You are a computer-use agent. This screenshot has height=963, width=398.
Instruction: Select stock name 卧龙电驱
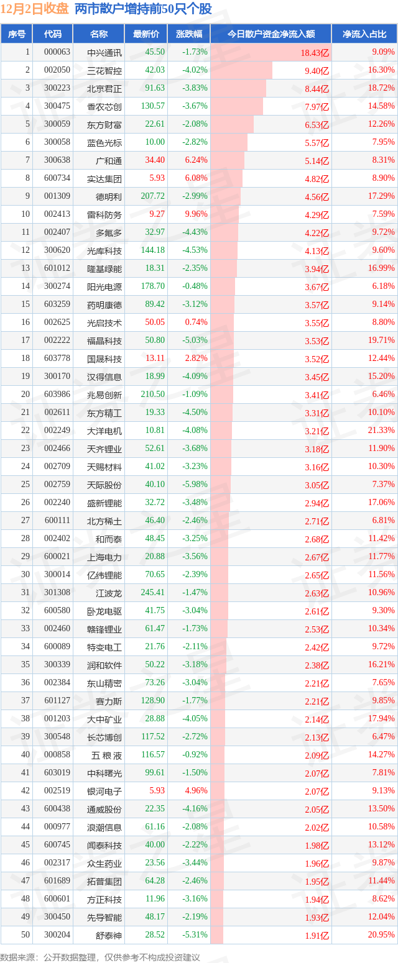104,611
